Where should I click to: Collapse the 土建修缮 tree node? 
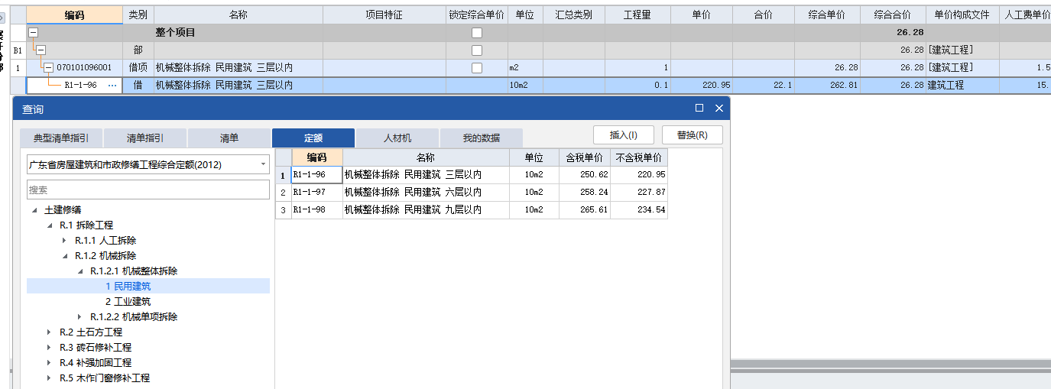pos(34,210)
